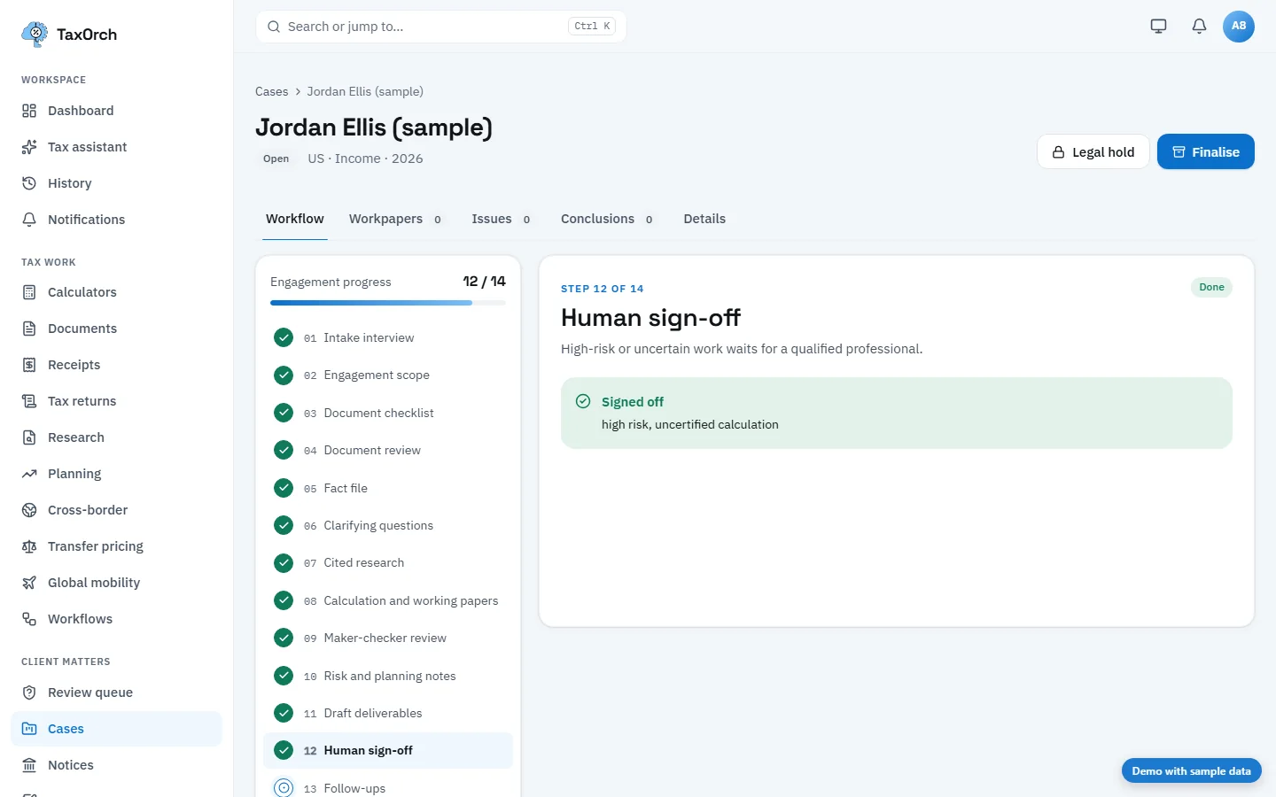This screenshot has height=797, width=1276.
Task: Click the Demo with sample data badge
Action: click(x=1191, y=770)
